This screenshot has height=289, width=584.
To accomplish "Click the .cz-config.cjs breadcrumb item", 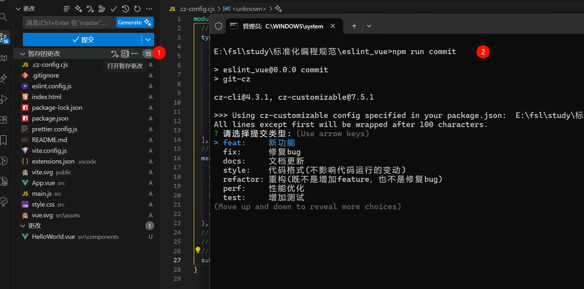I will pyautogui.click(x=197, y=9).
